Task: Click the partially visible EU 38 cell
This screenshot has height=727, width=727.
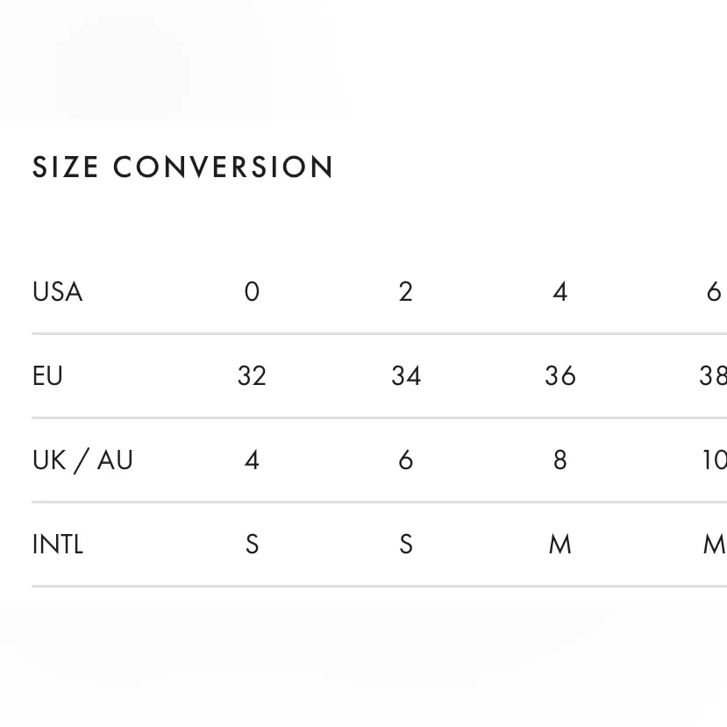Action: [x=713, y=375]
